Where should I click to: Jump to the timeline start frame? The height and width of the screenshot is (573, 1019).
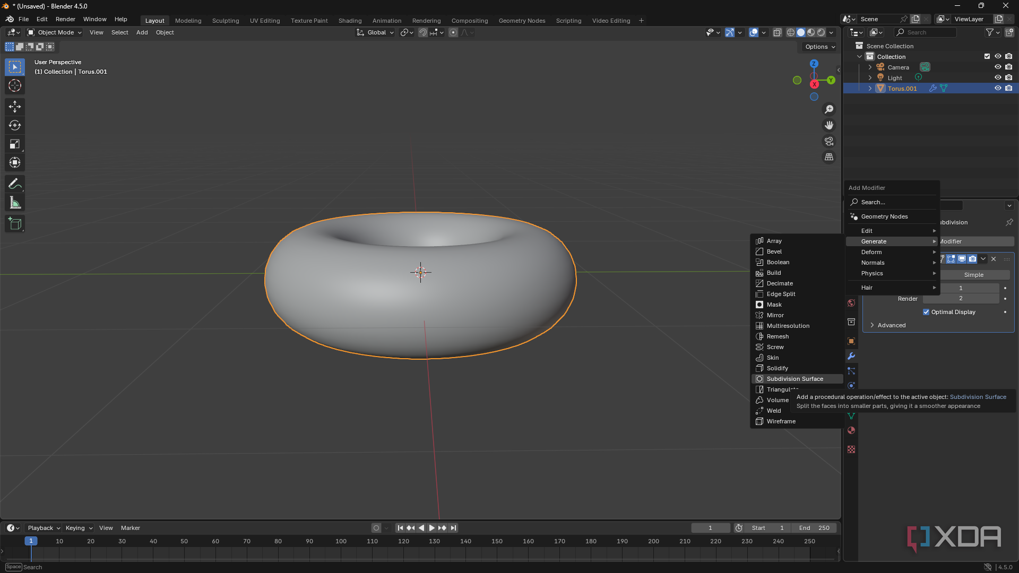(x=400, y=528)
